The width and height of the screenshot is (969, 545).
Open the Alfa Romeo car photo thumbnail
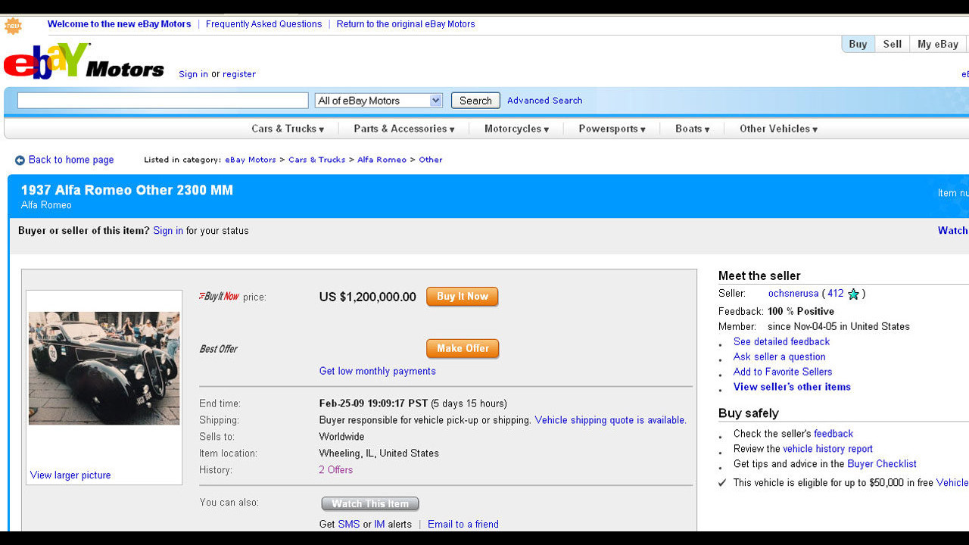104,368
